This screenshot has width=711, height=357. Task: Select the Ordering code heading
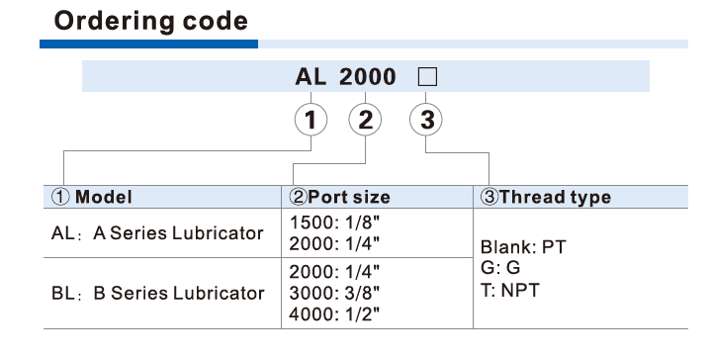point(151,21)
